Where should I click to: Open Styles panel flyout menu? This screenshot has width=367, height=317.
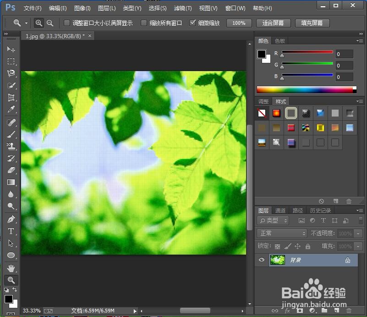point(360,101)
